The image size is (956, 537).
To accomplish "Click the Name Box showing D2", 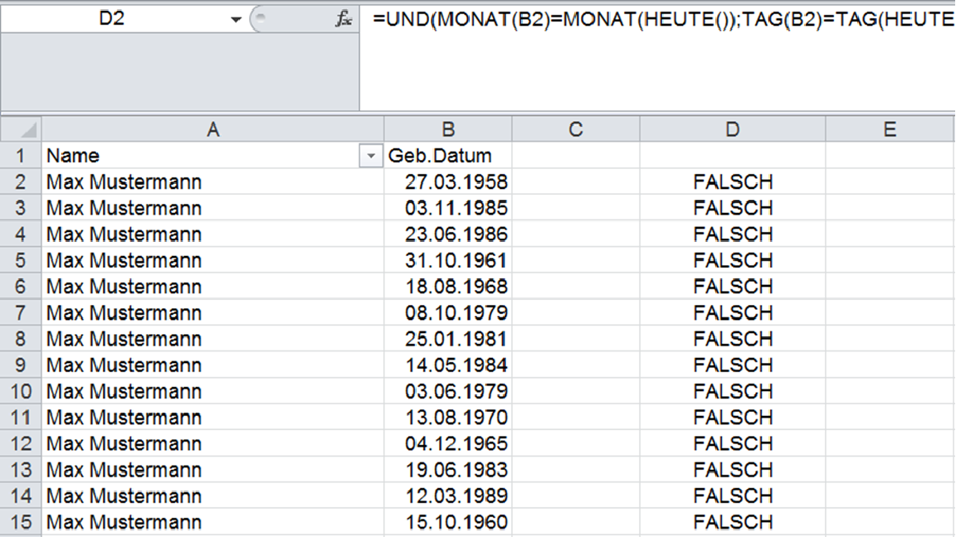I will point(124,18).
